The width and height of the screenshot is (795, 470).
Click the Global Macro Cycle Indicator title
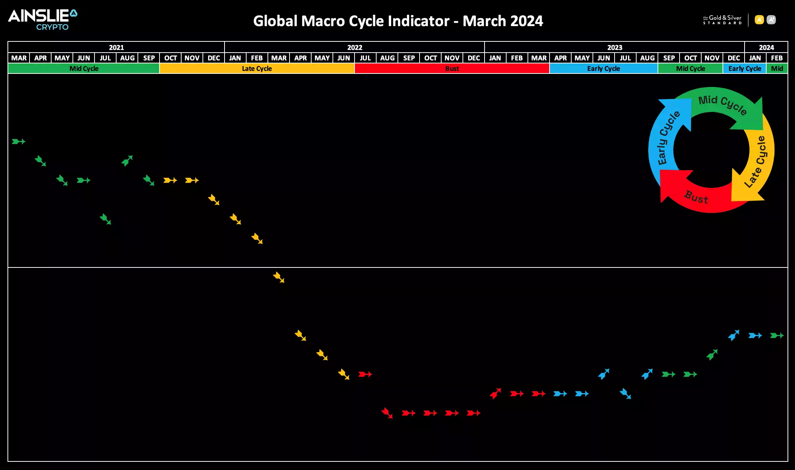(398, 21)
